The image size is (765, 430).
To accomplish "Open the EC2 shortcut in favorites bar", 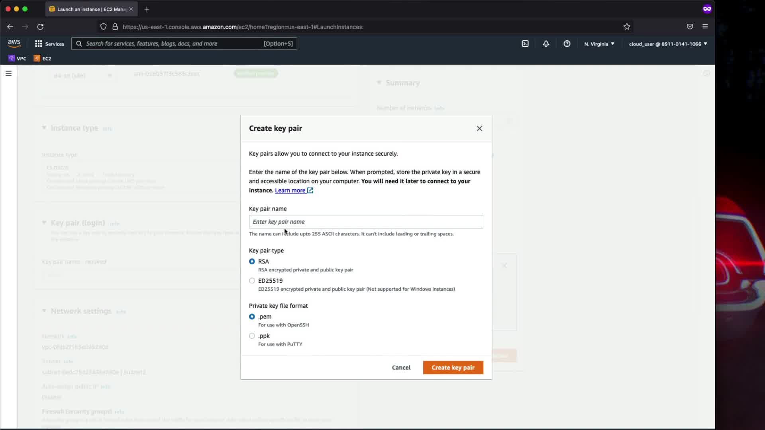I will coord(43,59).
